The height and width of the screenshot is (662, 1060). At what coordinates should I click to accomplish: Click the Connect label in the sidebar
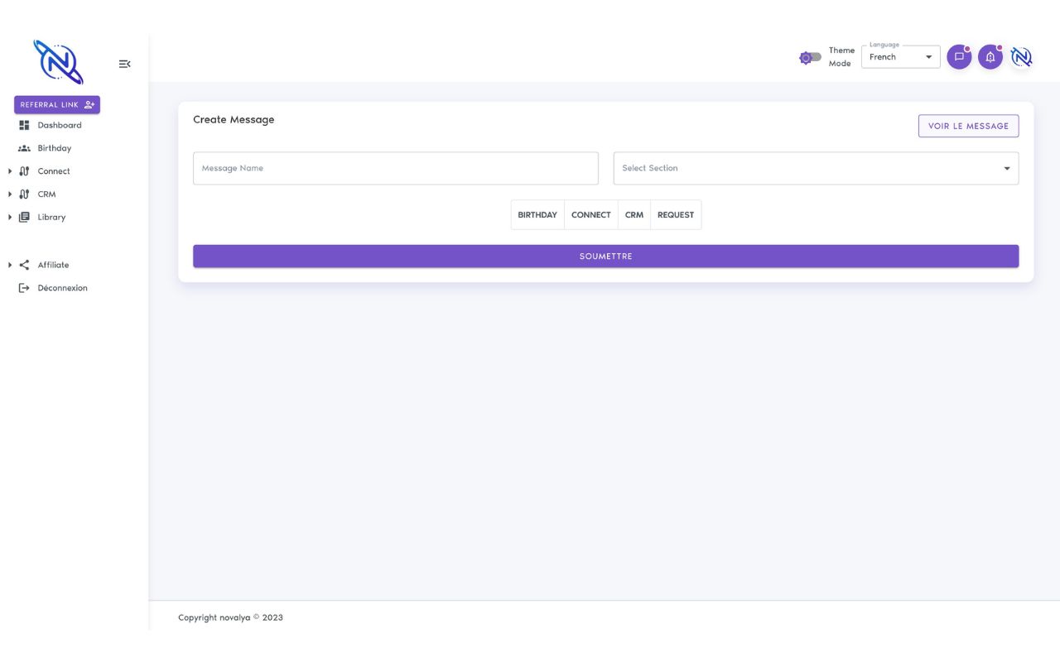[x=54, y=171]
